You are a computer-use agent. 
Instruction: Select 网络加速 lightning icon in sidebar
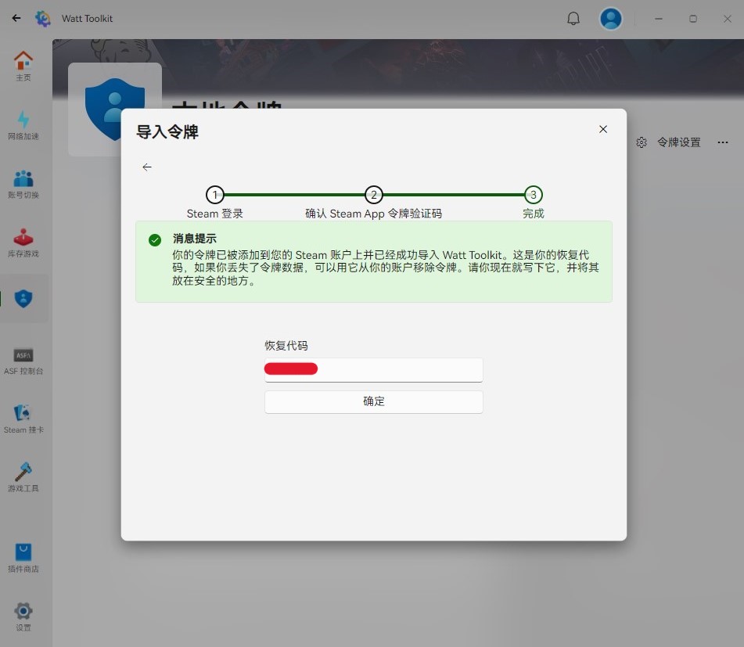[x=23, y=120]
